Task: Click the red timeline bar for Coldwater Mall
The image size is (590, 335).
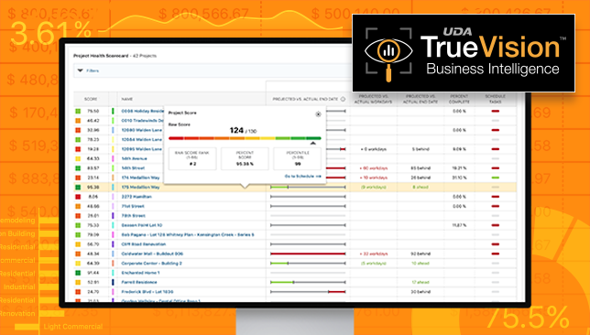Action: pyautogui.click(x=308, y=254)
